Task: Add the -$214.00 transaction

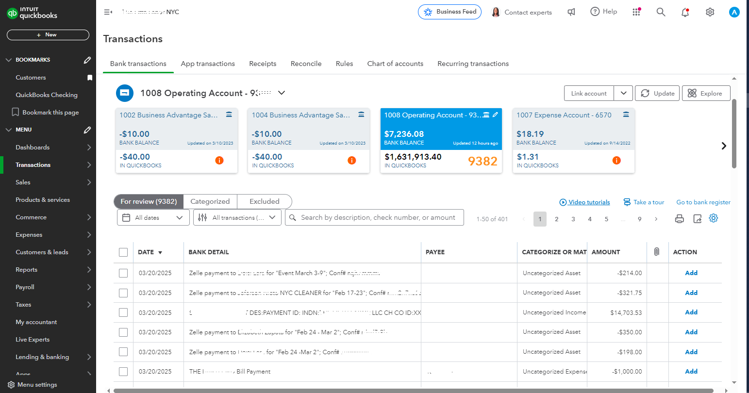Action: click(691, 273)
